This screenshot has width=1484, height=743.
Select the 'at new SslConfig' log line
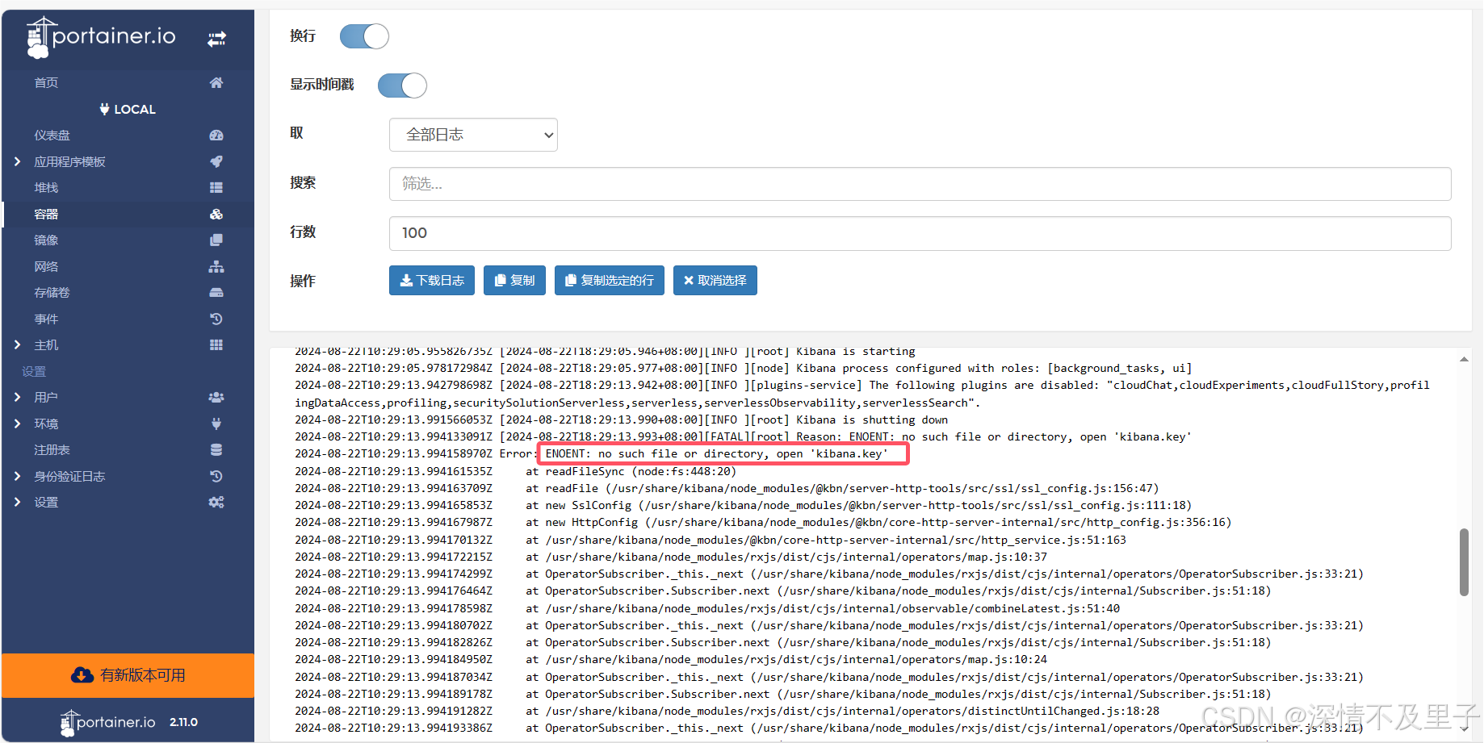[743, 505]
